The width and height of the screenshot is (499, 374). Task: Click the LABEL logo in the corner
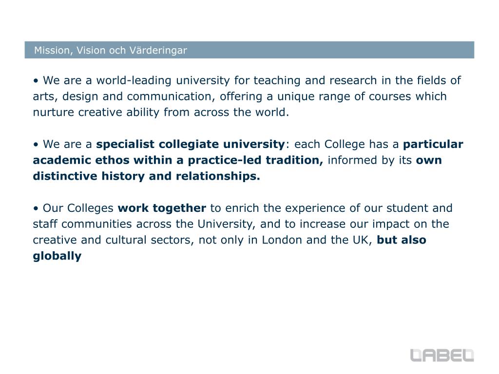pos(441,355)
